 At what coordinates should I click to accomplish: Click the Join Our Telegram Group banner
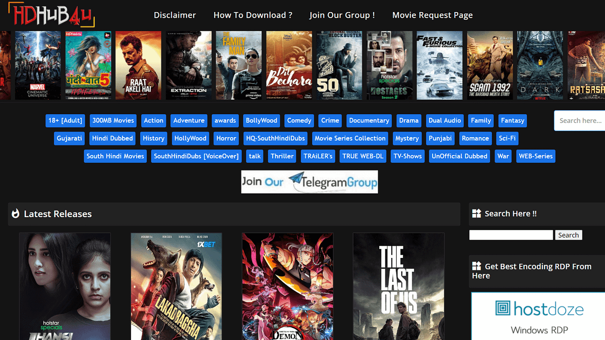click(x=310, y=182)
